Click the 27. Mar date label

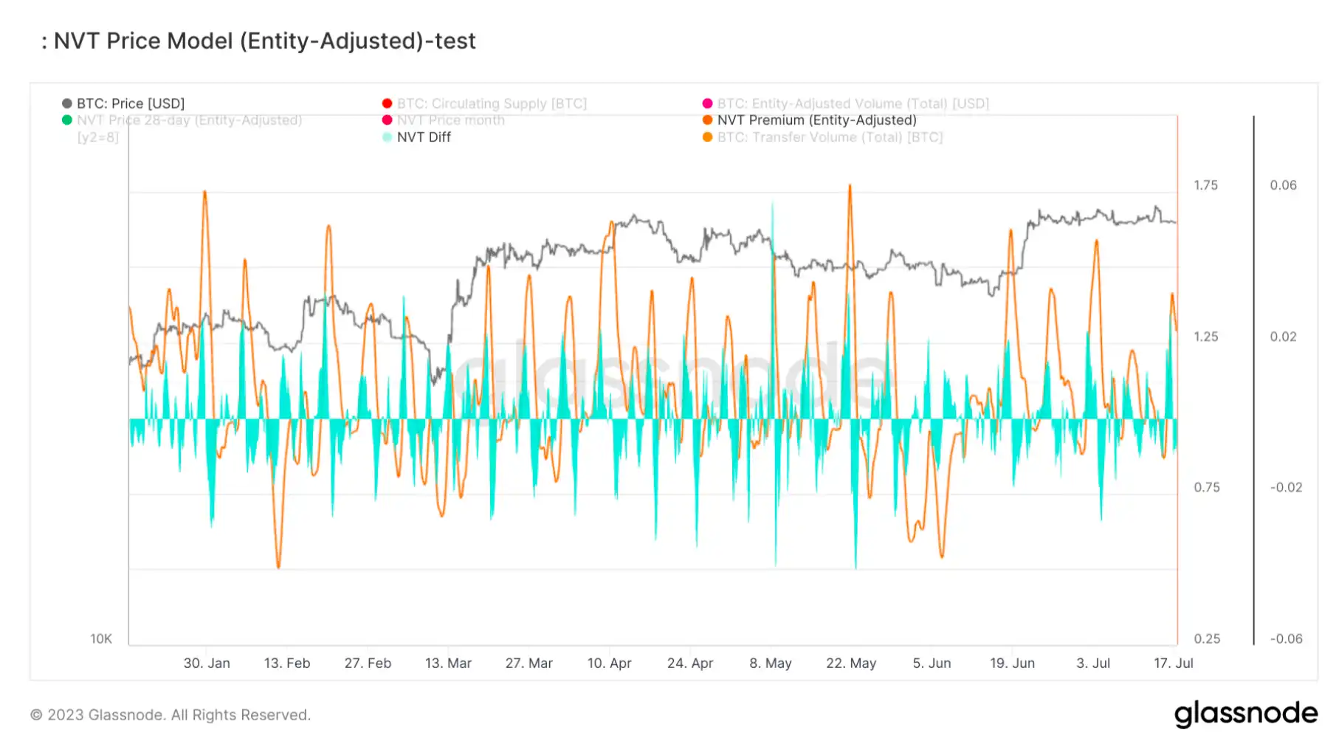tap(528, 664)
